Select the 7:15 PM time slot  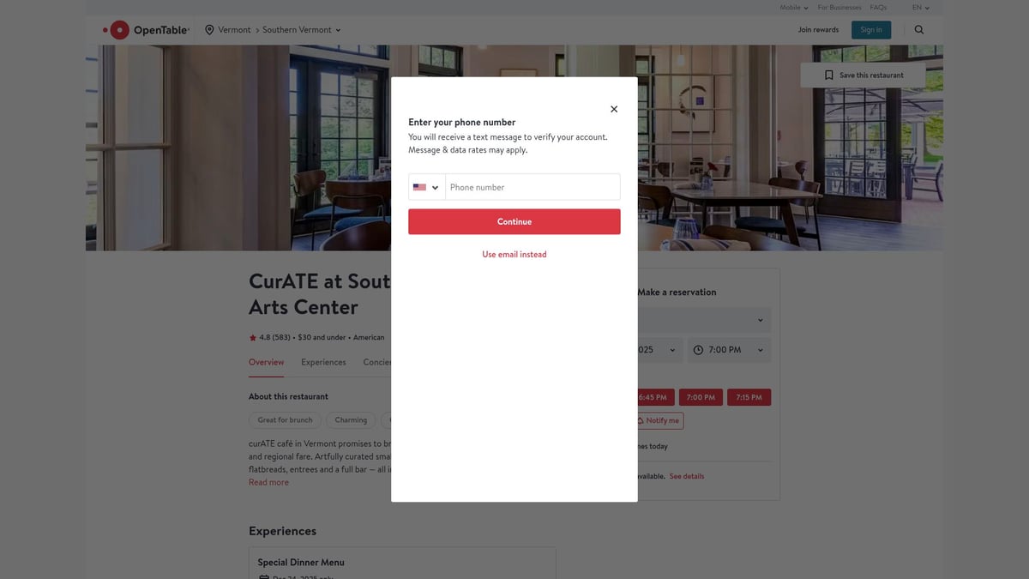tap(749, 397)
